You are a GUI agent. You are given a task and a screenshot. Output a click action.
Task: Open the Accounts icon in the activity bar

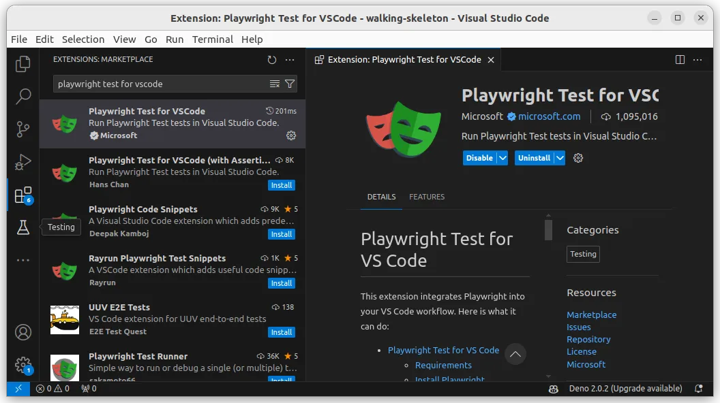[x=22, y=332]
